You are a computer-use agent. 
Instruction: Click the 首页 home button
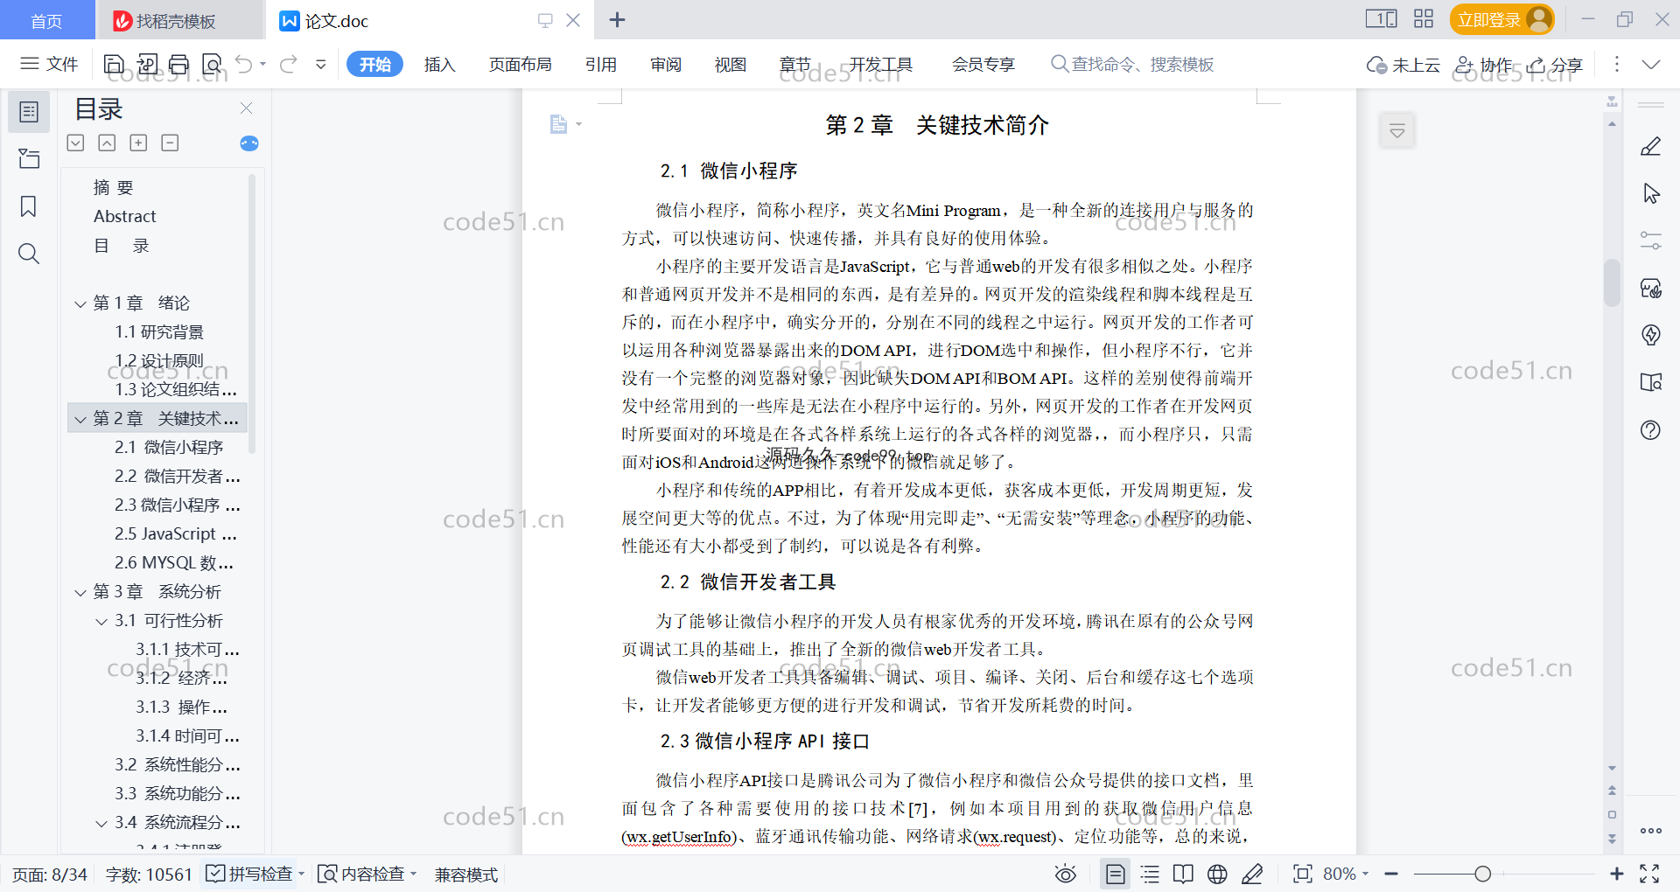46,20
